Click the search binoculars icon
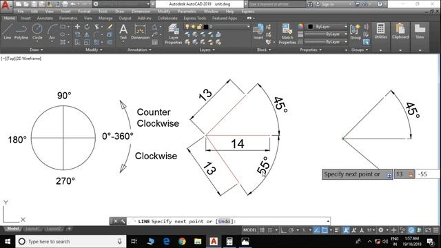 point(310,4)
